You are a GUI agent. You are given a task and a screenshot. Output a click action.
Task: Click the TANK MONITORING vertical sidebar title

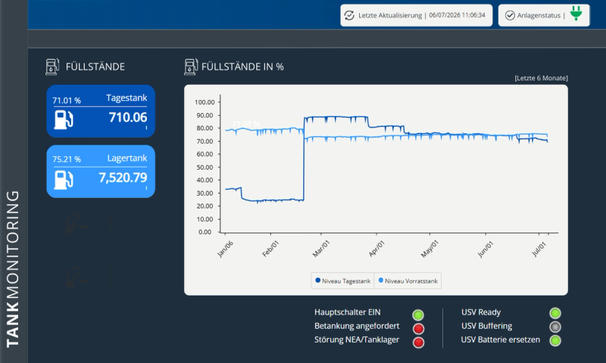(x=12, y=269)
